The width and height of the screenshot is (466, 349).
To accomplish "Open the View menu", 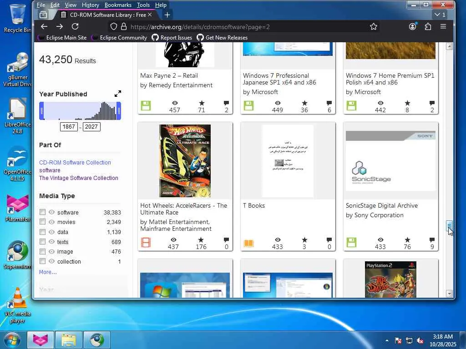I will (71, 5).
